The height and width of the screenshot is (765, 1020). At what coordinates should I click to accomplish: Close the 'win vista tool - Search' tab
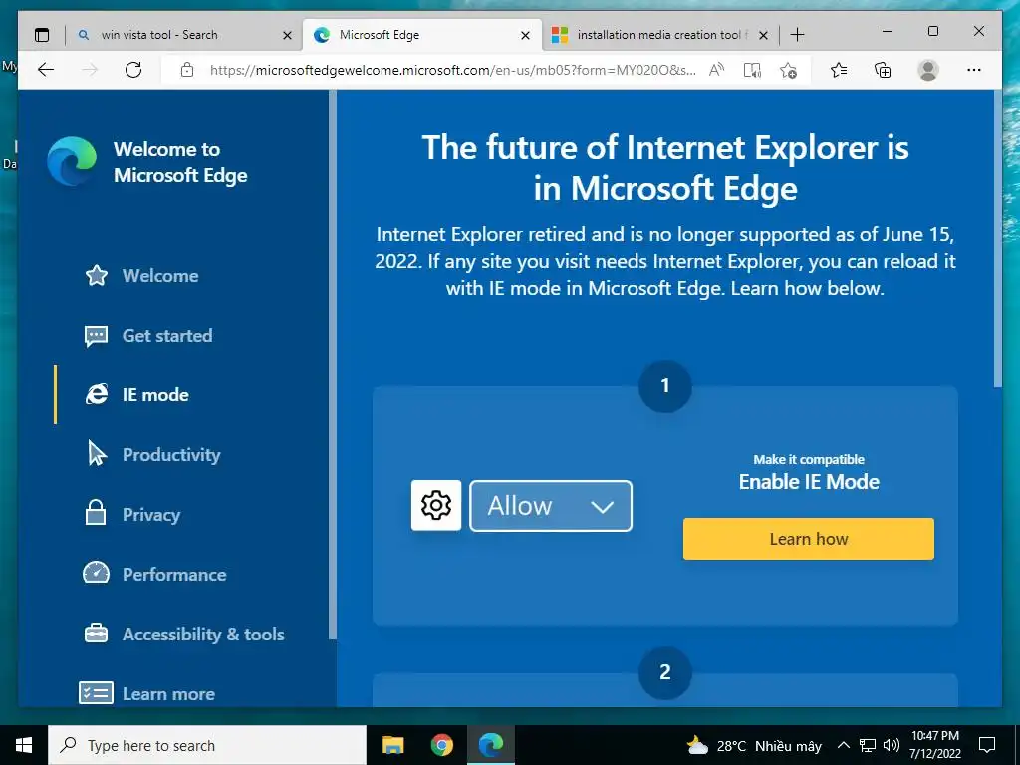287,35
